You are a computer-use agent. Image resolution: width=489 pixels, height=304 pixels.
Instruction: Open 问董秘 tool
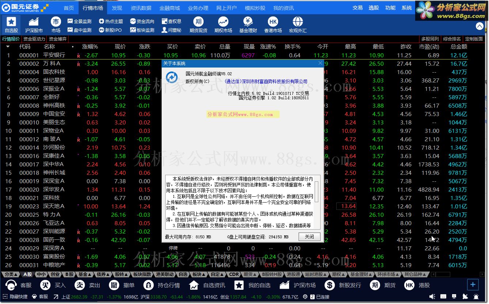pyautogui.click(x=172, y=30)
